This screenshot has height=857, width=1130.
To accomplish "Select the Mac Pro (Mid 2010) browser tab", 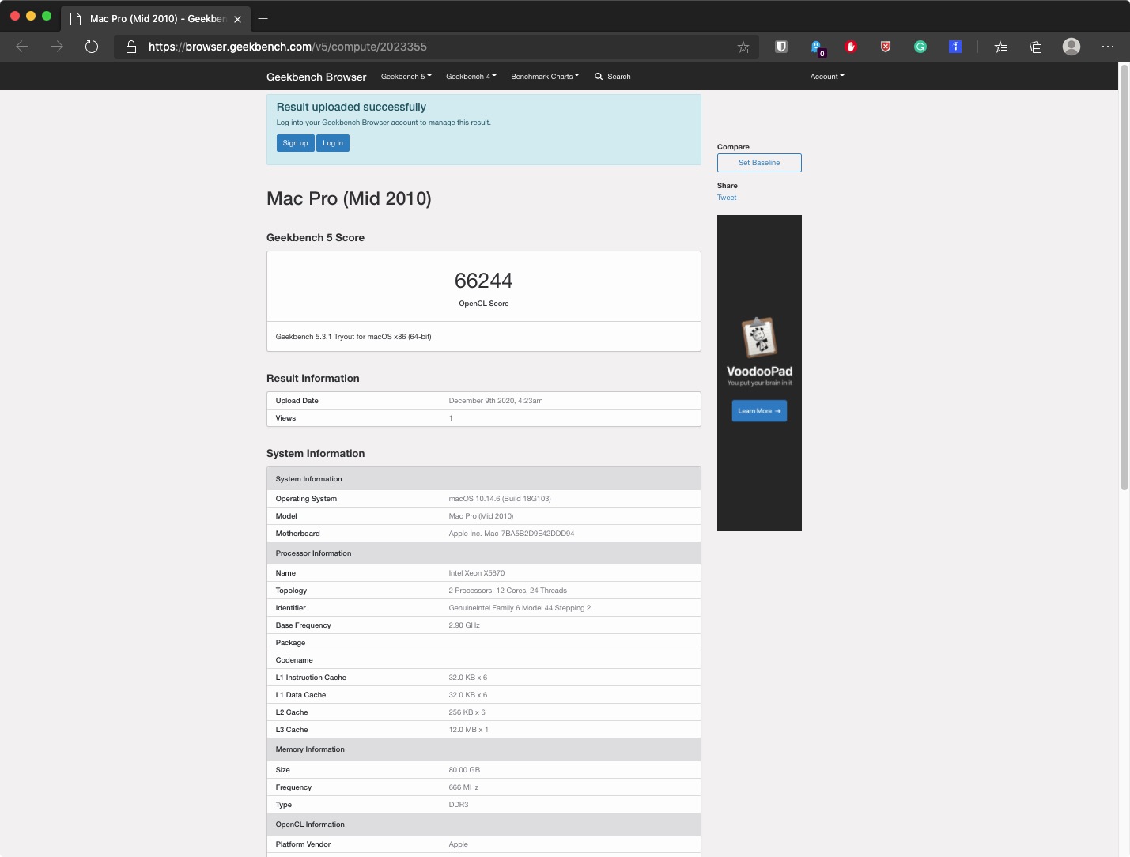I will [155, 18].
